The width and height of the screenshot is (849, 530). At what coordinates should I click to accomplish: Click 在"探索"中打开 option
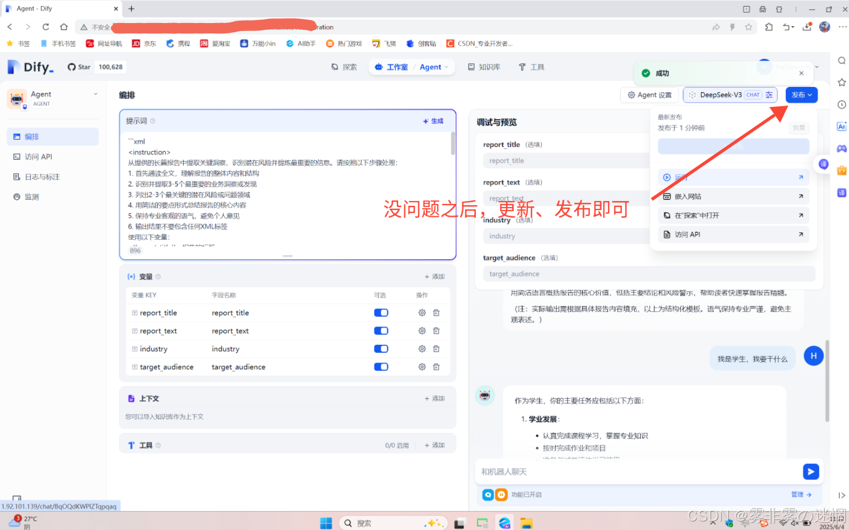(734, 216)
